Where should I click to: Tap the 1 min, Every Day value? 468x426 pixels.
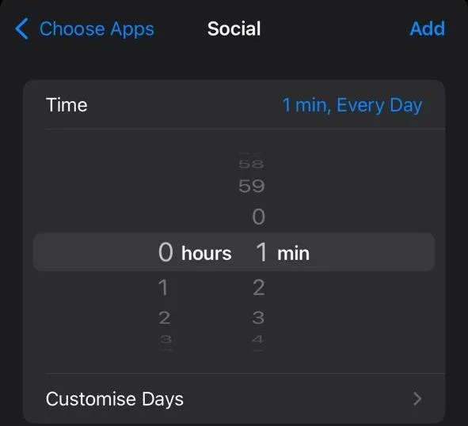tap(352, 105)
